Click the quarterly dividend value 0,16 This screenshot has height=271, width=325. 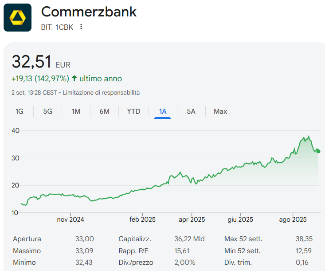click(x=302, y=263)
